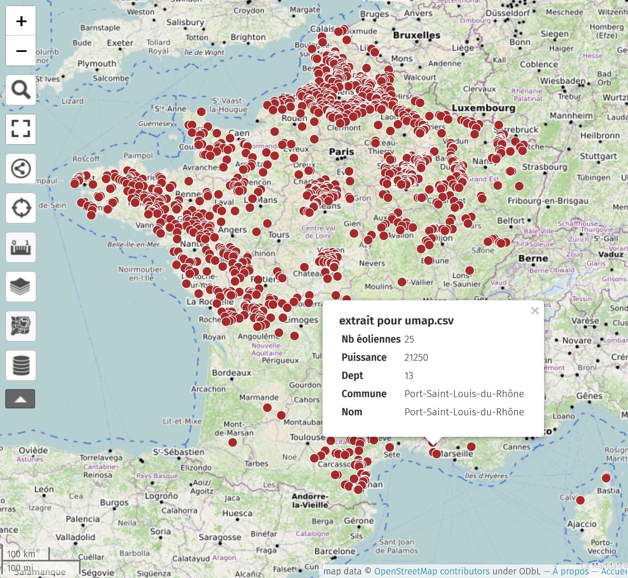
Task: Select the marker east of Marseille
Action: pyautogui.click(x=471, y=447)
